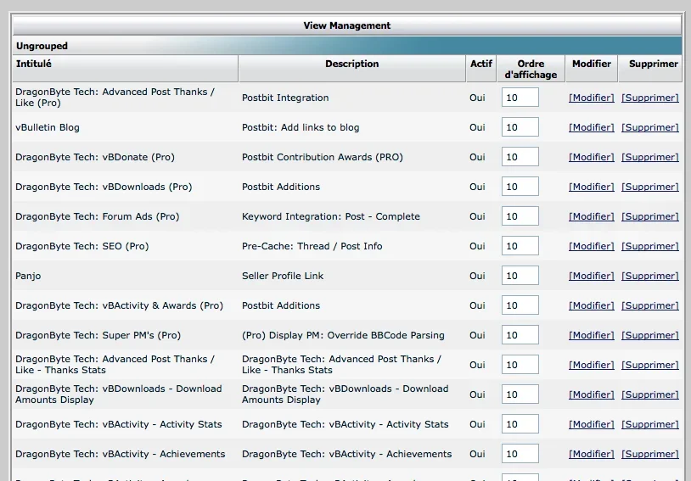This screenshot has height=481, width=691.
Task: Focus display order field for Panjo
Action: point(520,276)
